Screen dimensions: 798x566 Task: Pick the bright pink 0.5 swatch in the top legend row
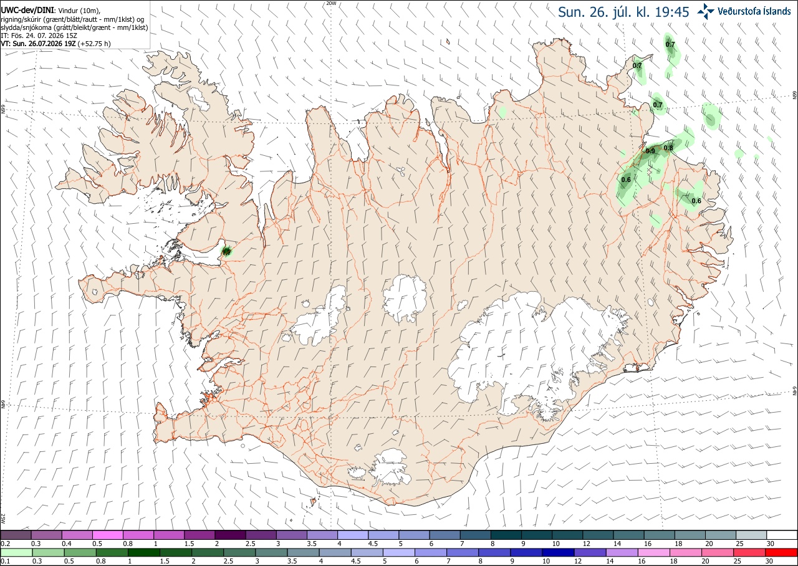[107, 535]
